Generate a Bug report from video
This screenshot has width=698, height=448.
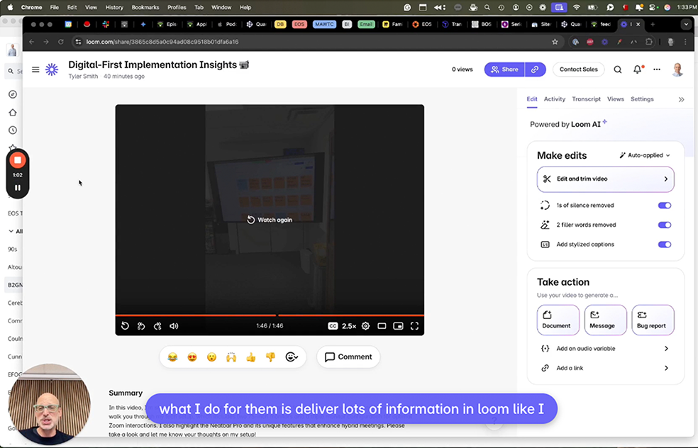653,320
